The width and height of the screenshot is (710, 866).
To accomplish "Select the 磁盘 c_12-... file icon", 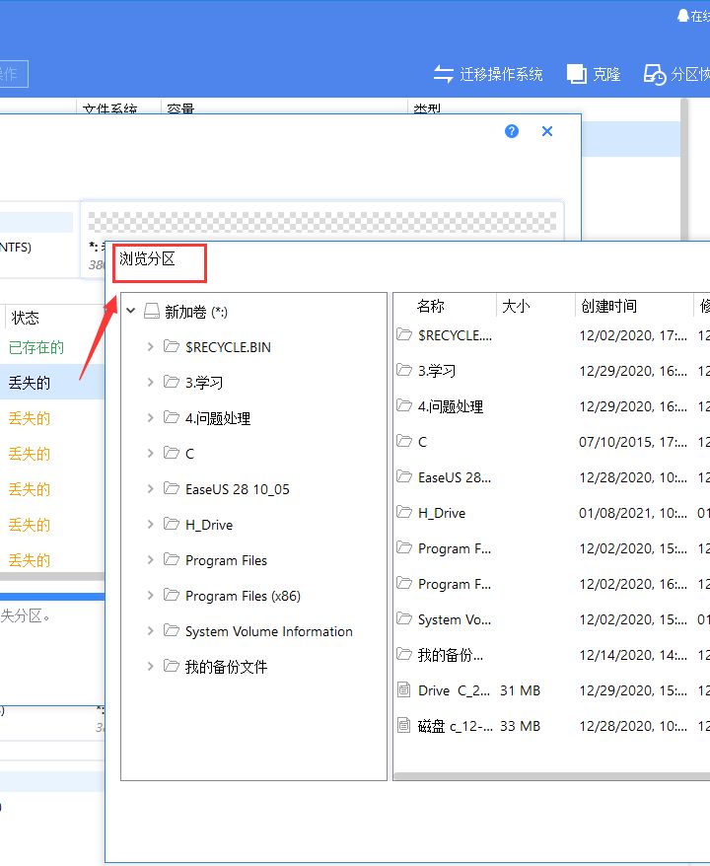I will click(404, 725).
